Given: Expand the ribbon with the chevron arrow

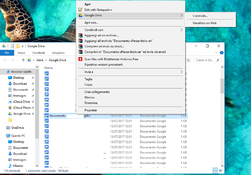Looking at the screenshot, I should pyautogui.click(x=215, y=53).
